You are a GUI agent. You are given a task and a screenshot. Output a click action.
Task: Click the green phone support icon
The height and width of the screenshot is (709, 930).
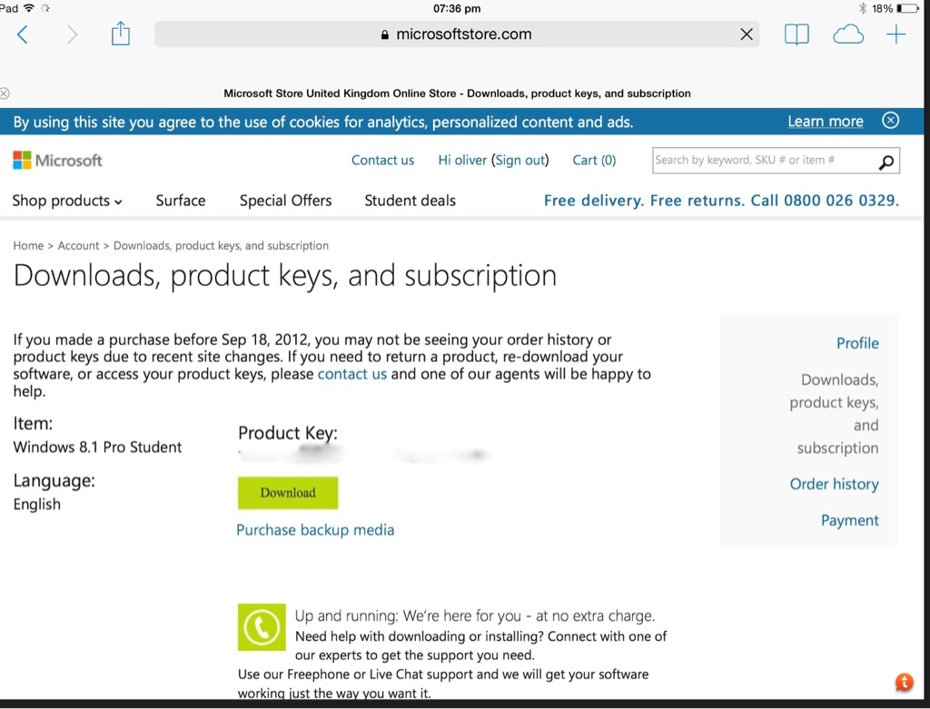tap(262, 627)
